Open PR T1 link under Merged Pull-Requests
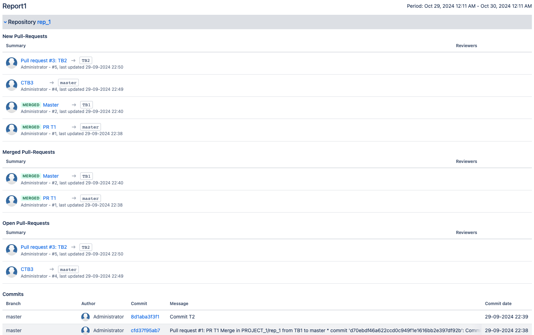Screen dimensions: 534x335 tap(49, 198)
